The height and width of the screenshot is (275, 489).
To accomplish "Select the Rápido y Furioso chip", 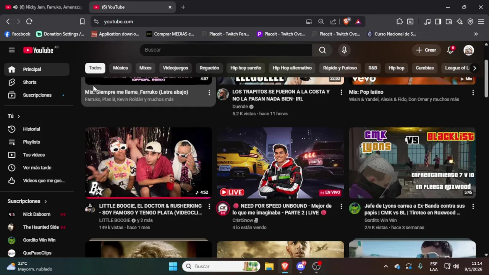I will 340,68.
